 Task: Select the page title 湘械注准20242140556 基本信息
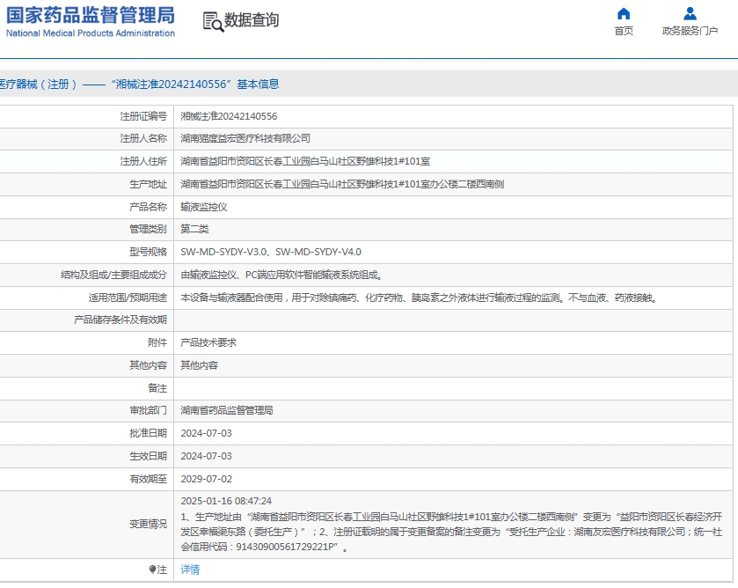195,85
